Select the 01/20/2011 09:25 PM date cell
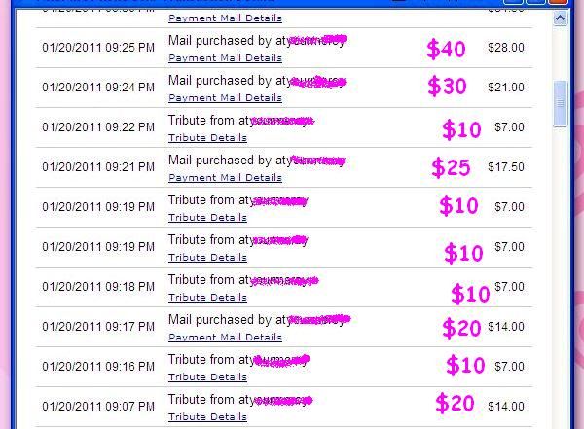 (x=98, y=48)
